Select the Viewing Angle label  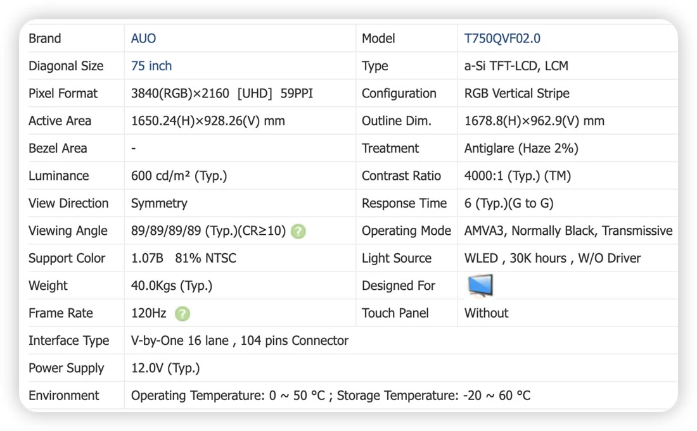point(68,231)
